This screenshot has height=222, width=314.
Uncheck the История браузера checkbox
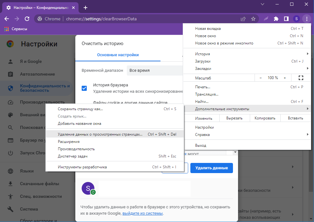[x=84, y=88]
